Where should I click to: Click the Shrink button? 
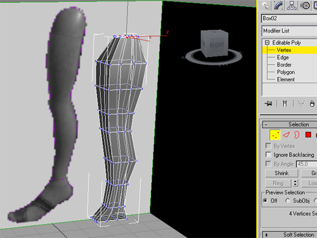click(281, 173)
